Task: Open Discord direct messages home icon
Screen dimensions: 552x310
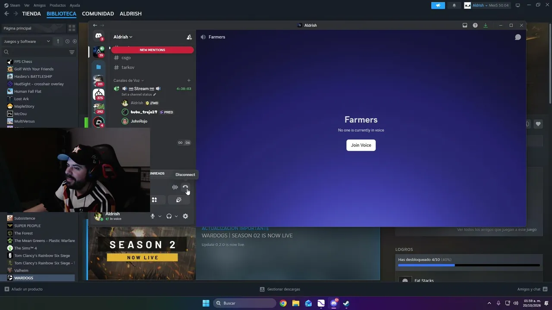Action: [99, 36]
